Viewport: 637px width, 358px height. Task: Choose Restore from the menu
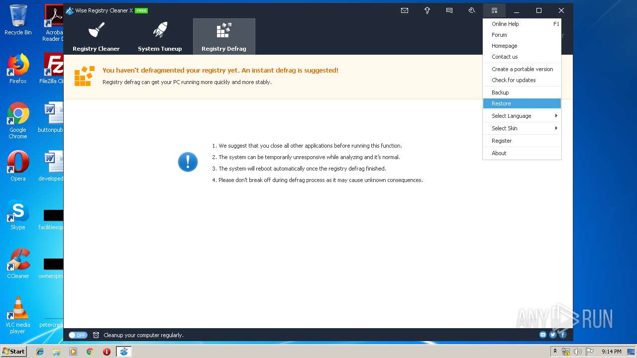coord(522,103)
